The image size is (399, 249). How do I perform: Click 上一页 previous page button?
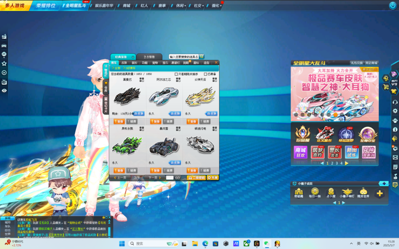pos(120,177)
